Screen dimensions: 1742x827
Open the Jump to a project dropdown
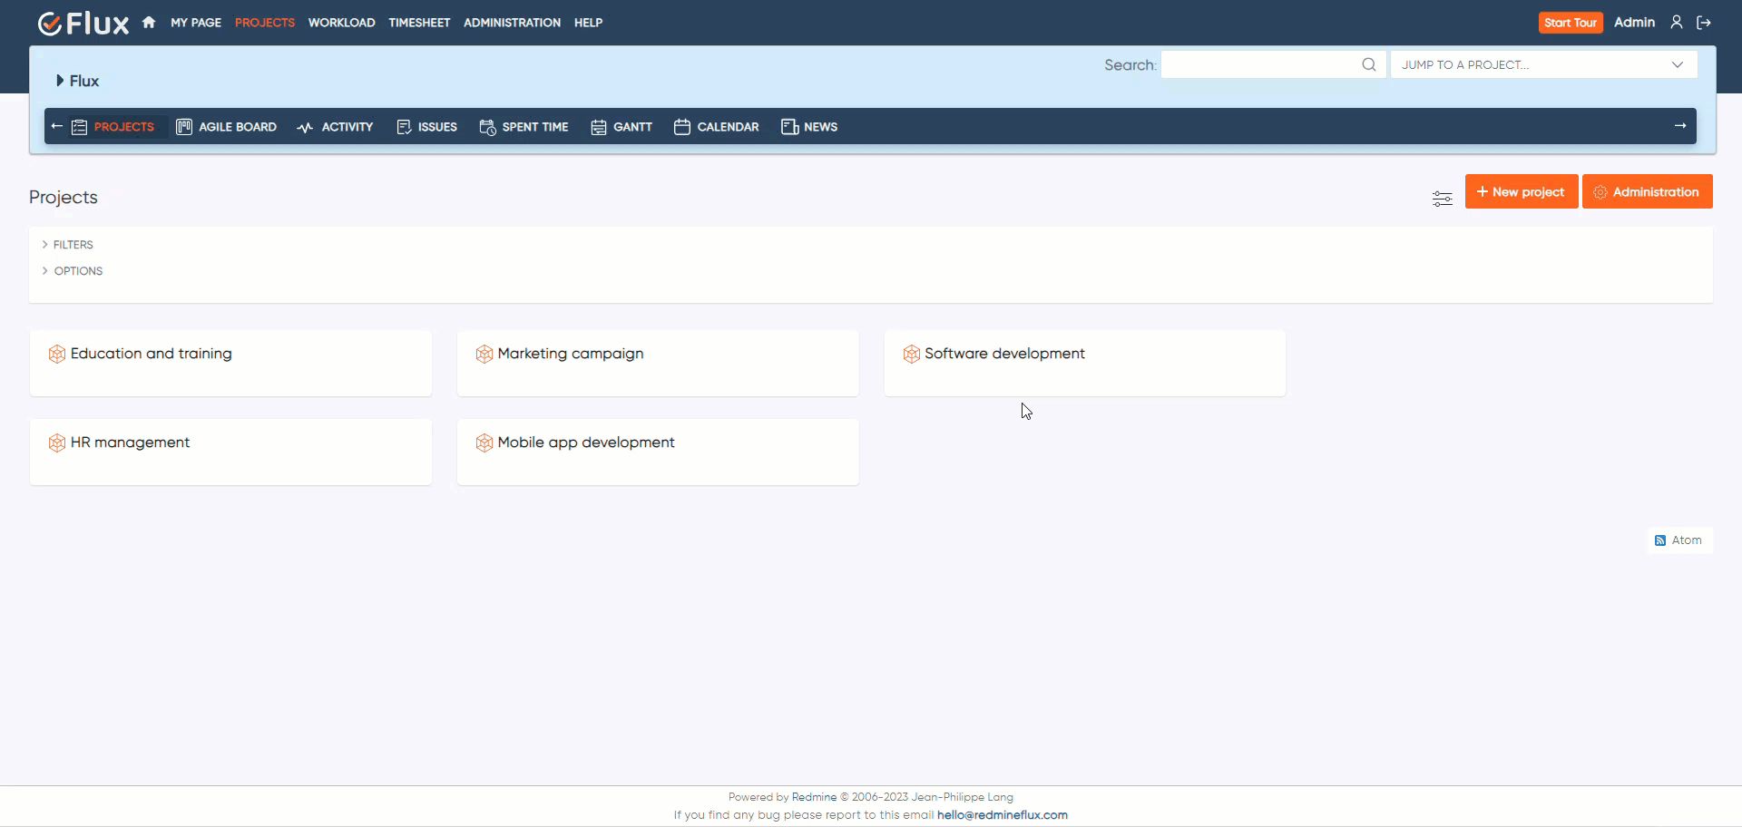coord(1542,64)
